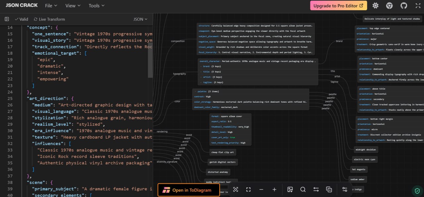Place cursor on "empowering" line in editor
Image resolution: width=424 pixels, height=197 pixels.
coord(53,79)
